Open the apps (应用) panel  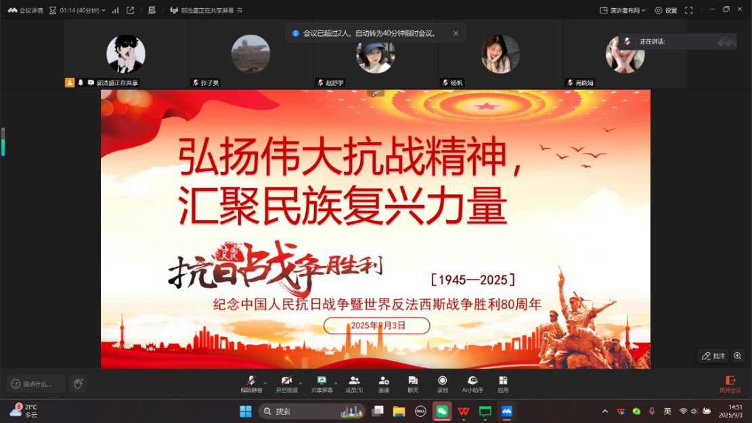click(503, 383)
